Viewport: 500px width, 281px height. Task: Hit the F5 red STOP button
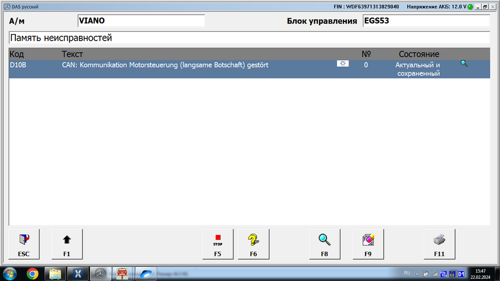(x=218, y=244)
